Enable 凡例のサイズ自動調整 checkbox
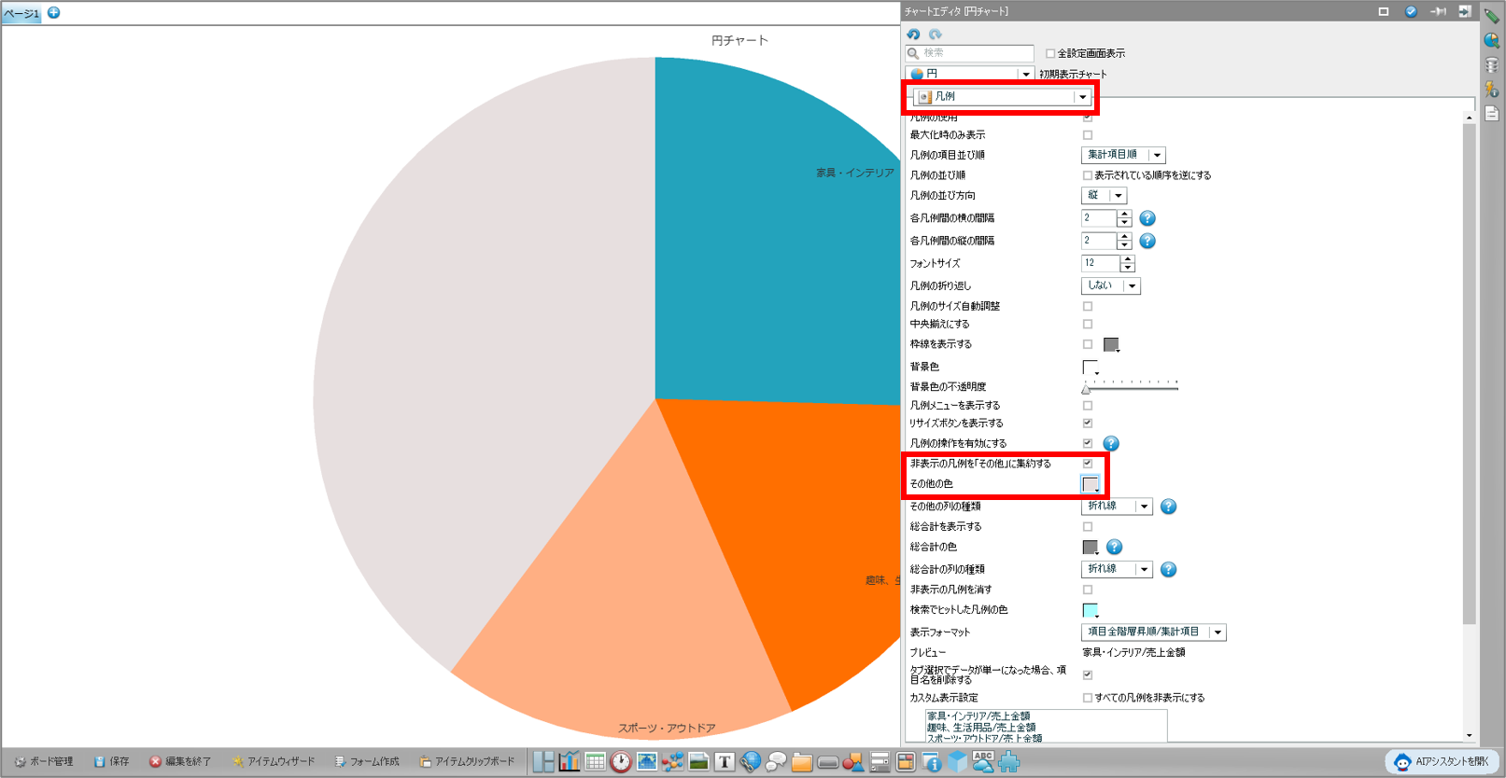The width and height of the screenshot is (1506, 778). 1088,306
